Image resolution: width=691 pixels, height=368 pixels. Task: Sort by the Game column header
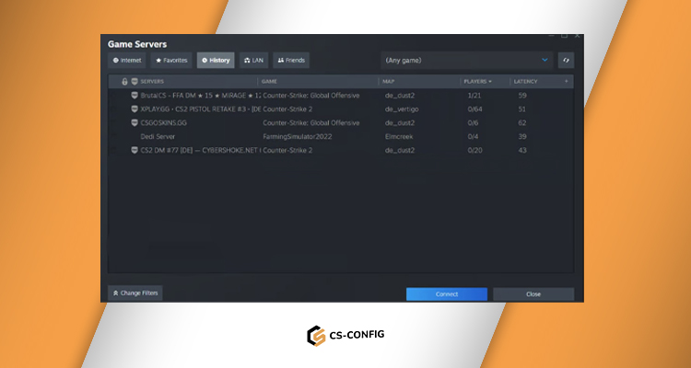tap(269, 82)
